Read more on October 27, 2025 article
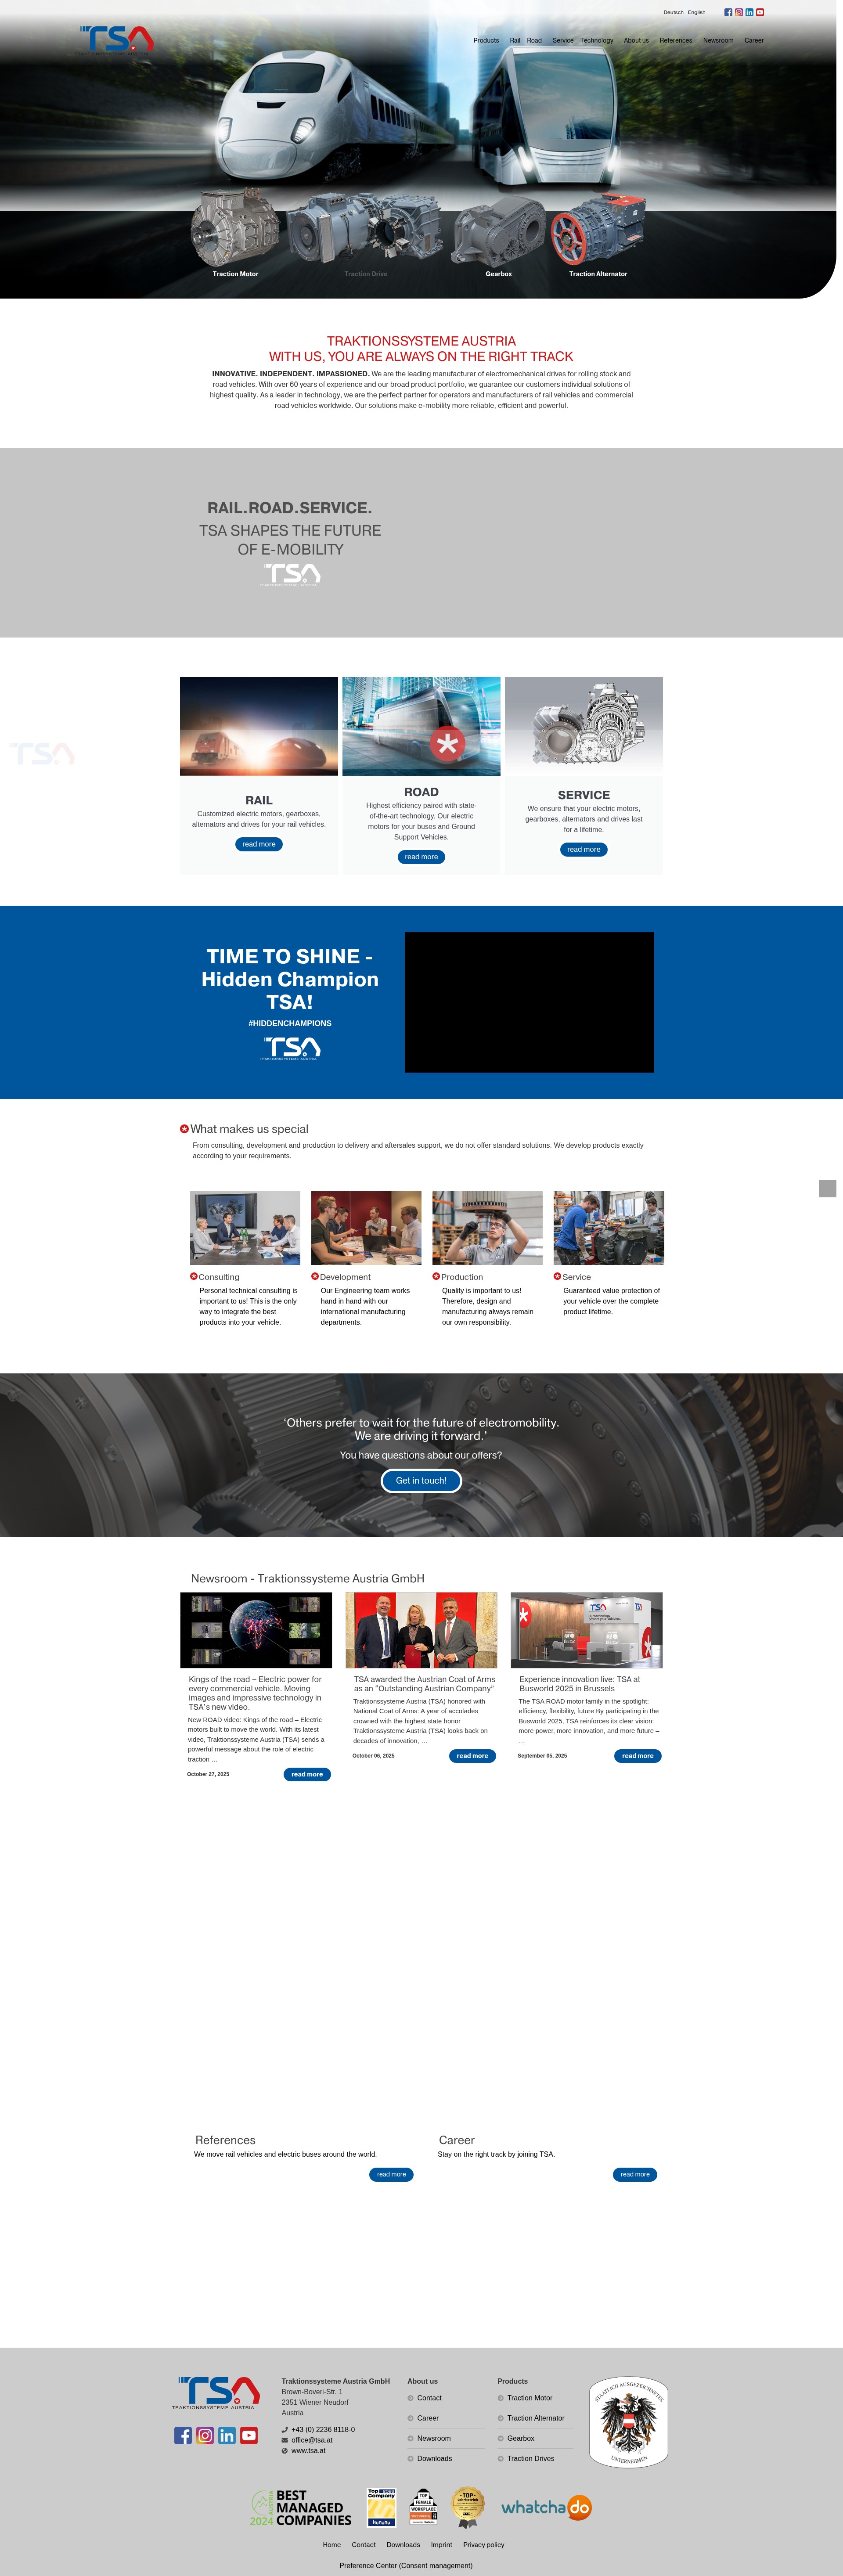The height and width of the screenshot is (2576, 843). (307, 1774)
